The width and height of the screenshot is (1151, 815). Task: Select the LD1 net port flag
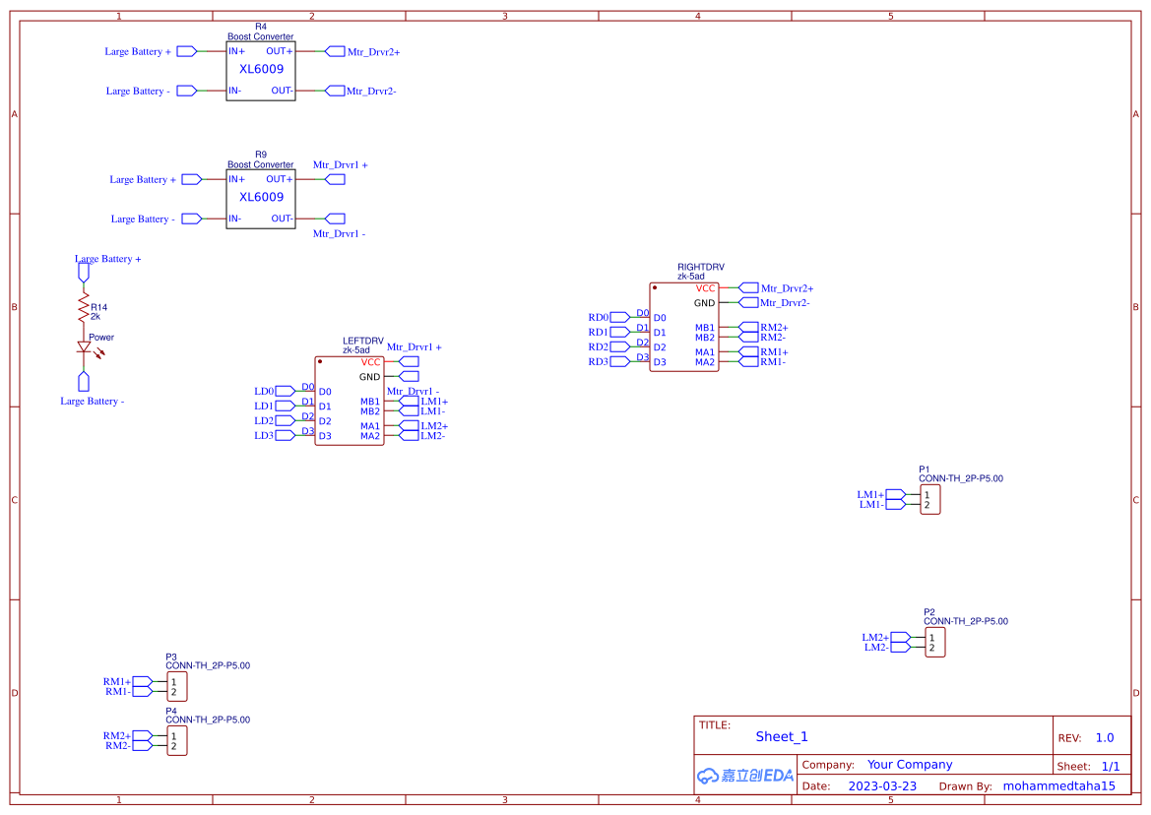(x=285, y=407)
